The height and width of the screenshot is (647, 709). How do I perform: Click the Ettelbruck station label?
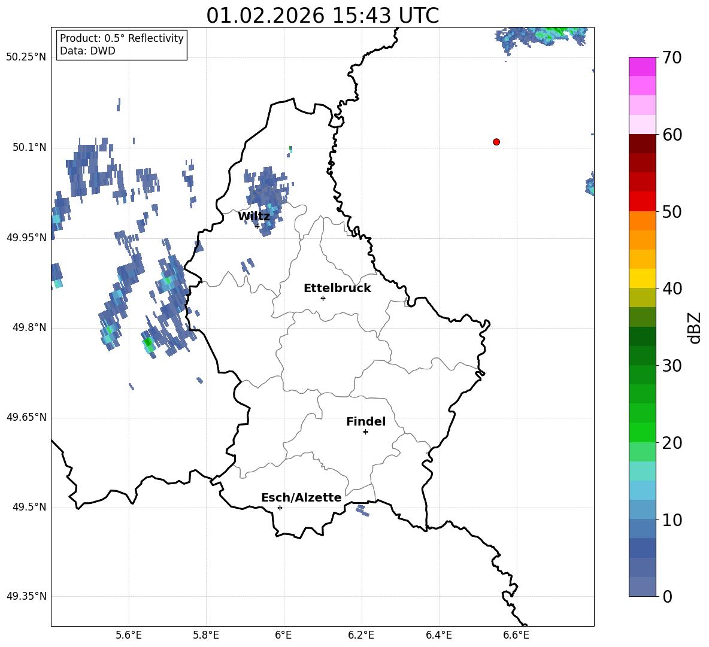pos(337,288)
